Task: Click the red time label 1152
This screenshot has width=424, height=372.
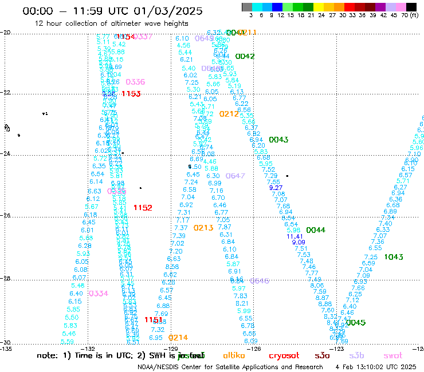Action: pos(143,208)
